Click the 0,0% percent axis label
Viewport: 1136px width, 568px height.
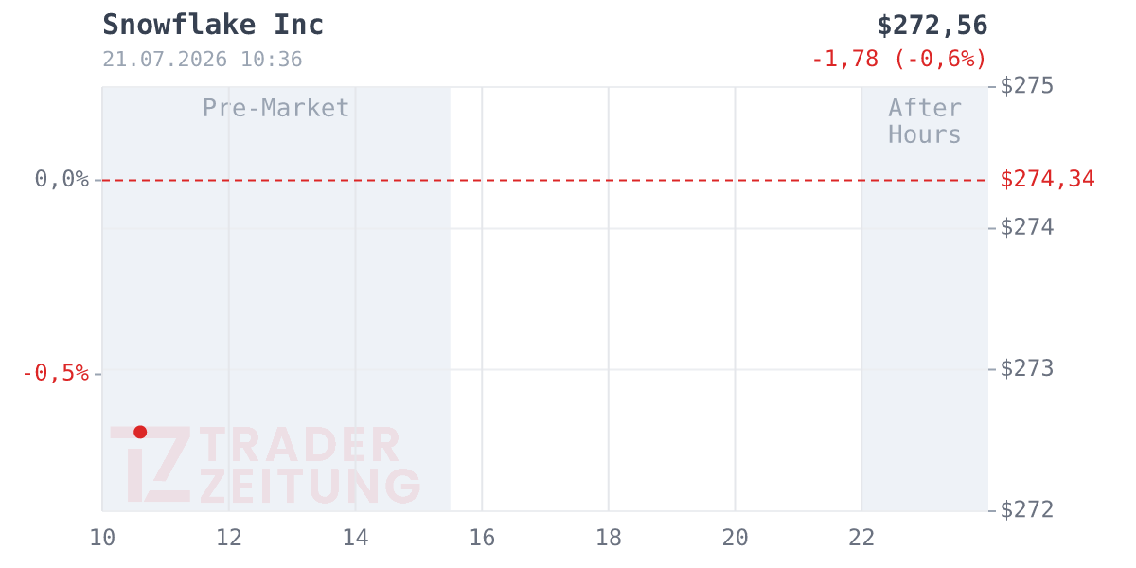click(62, 179)
